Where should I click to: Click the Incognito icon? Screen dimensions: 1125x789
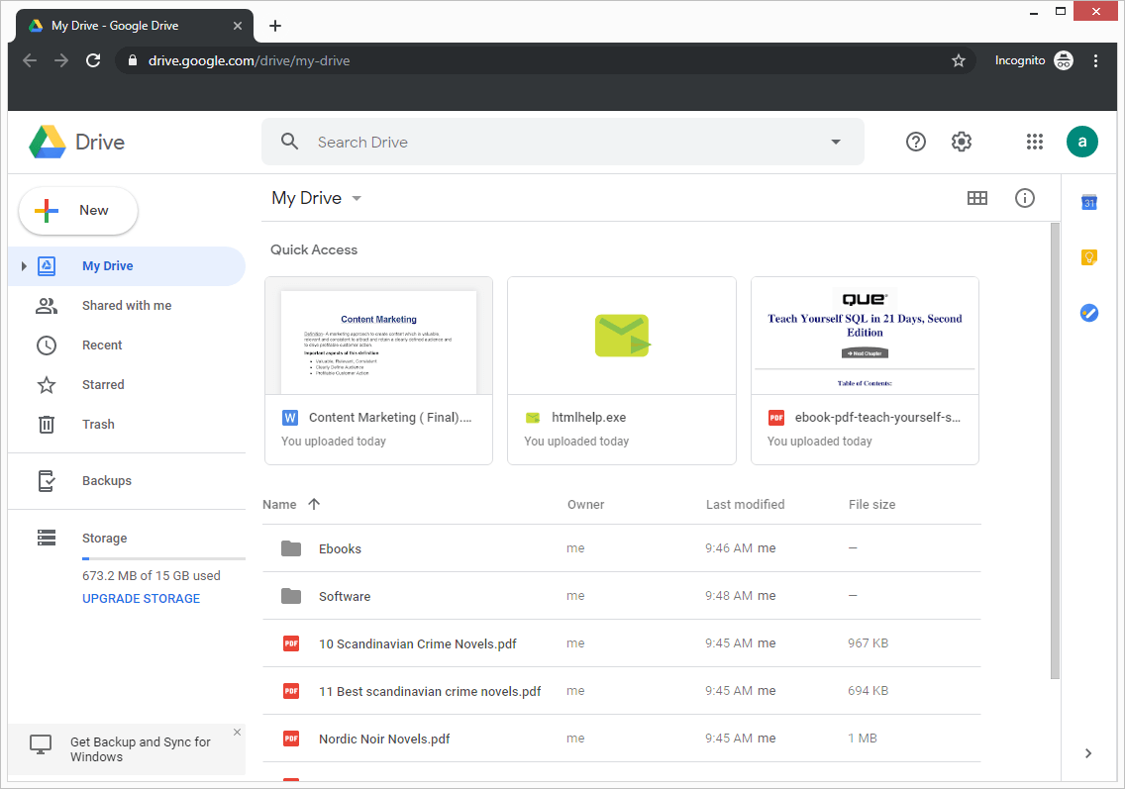click(x=1064, y=61)
